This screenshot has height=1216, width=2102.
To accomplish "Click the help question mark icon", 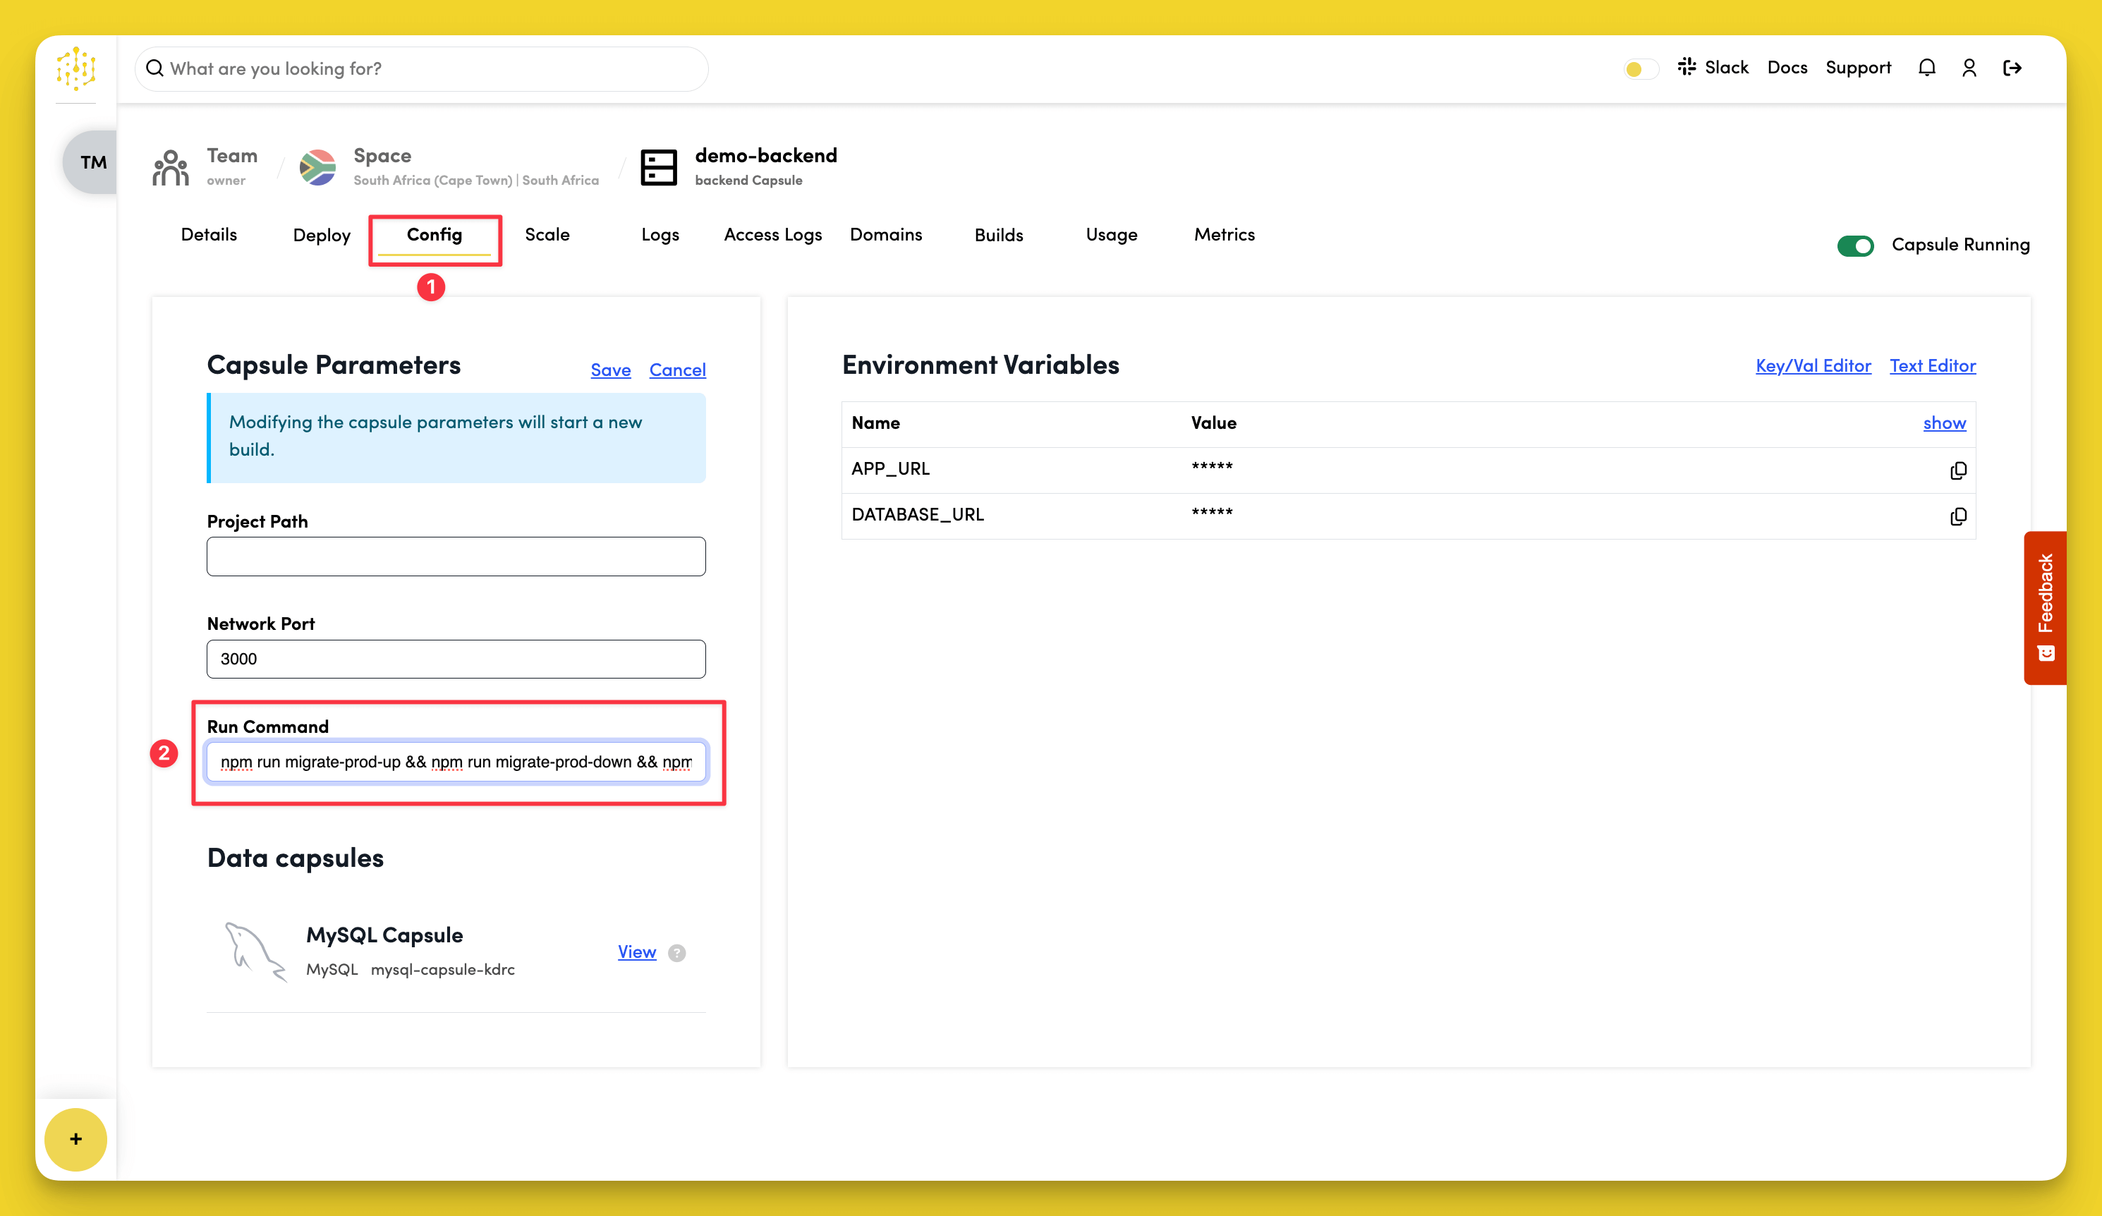I will click(677, 952).
